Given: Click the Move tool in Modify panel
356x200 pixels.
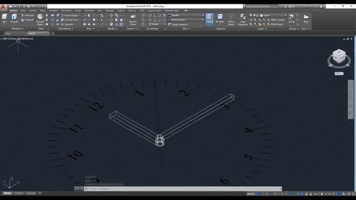Looking at the screenshot, I should [x=111, y=16].
